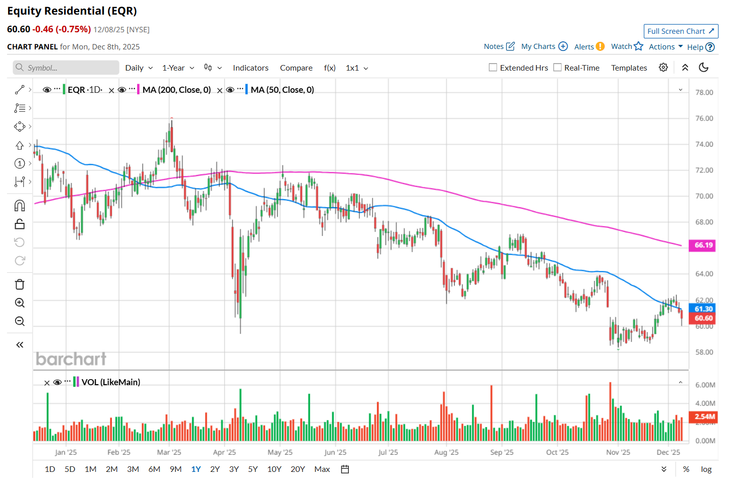
Task: Open the Daily frequency dropdown
Action: point(139,68)
